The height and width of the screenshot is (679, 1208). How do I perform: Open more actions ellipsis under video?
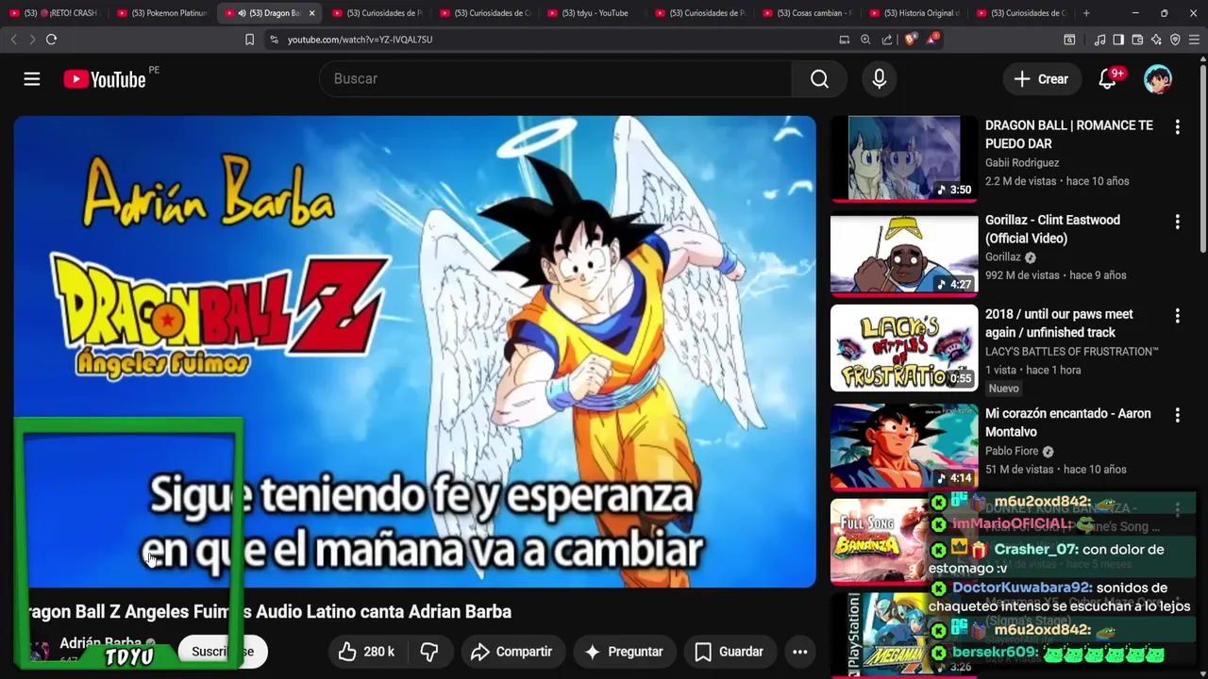(x=799, y=652)
